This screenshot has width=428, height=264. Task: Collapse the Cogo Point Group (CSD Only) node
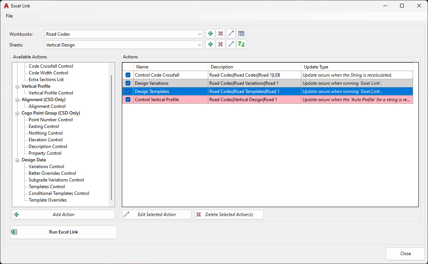coord(17,113)
